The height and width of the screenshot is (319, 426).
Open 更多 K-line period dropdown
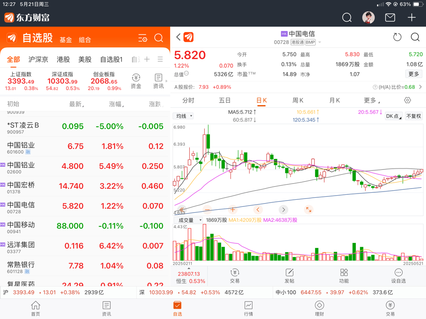[x=372, y=101]
